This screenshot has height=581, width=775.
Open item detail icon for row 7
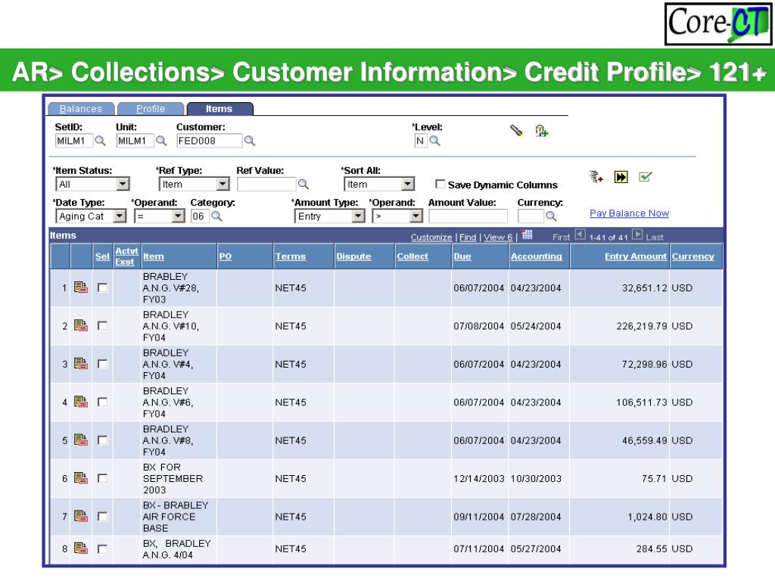coord(81,516)
